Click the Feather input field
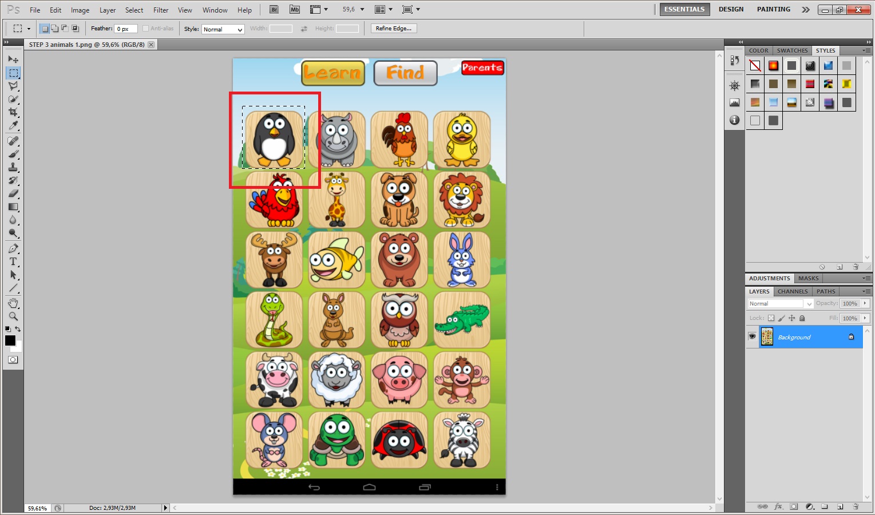This screenshot has width=875, height=515. [x=126, y=29]
